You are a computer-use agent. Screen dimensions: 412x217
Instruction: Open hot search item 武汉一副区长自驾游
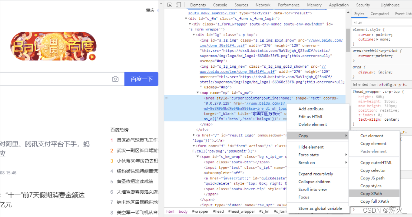[x=137, y=150]
